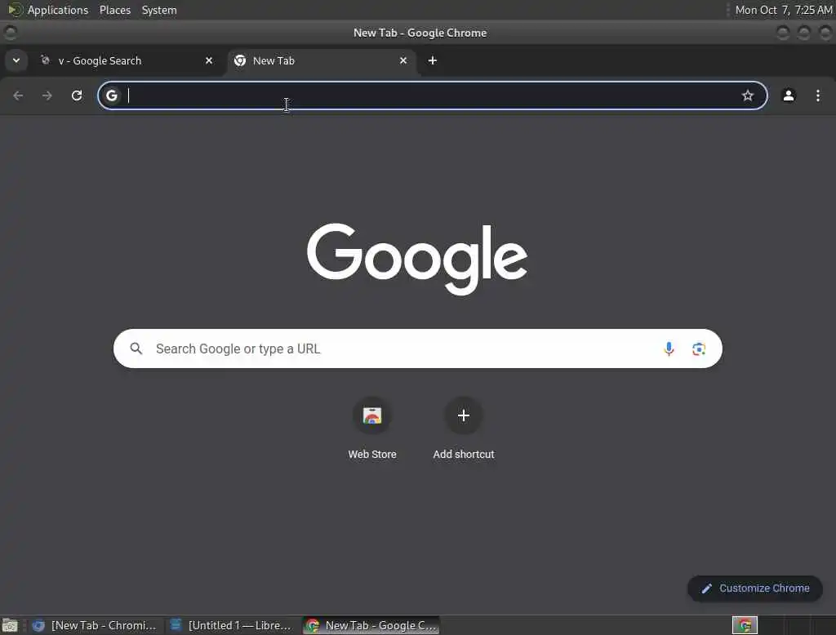Viewport: 836px width, 635px height.
Task: Click the Web Store label
Action: click(372, 455)
